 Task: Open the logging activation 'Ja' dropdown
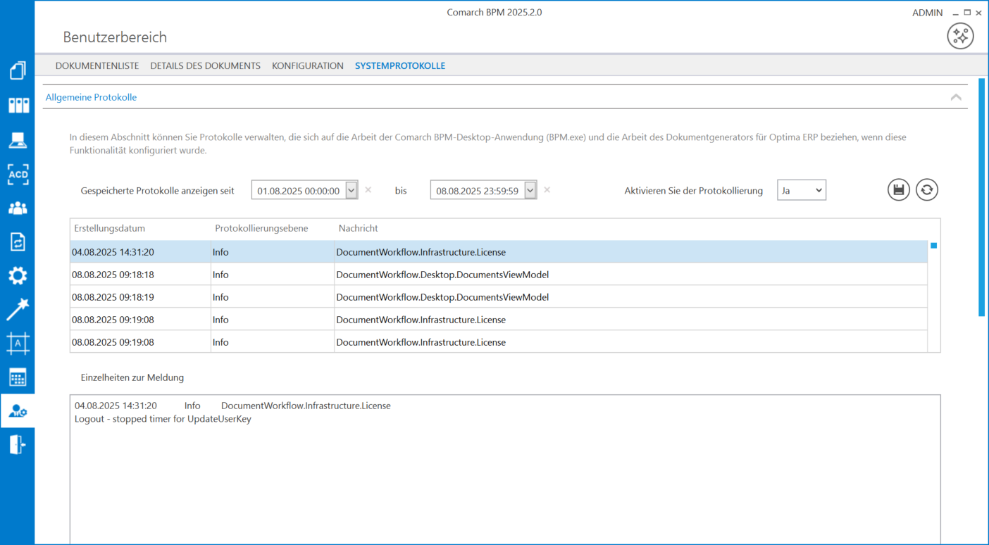pyautogui.click(x=802, y=190)
